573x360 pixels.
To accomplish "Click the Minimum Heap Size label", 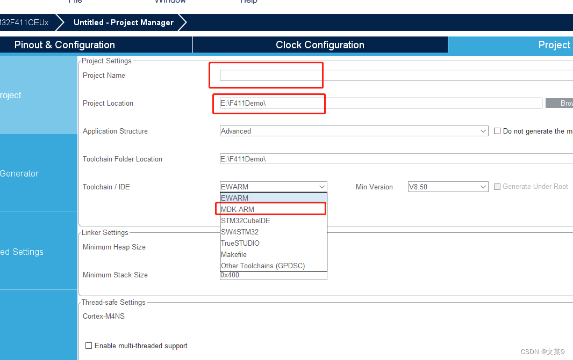I will pos(114,247).
